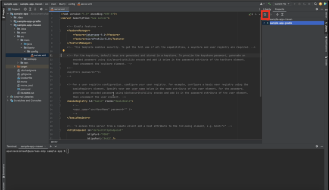The height and width of the screenshot is (190, 329).
Task: Expand External Libraries node
Action: [x=8, y=97]
